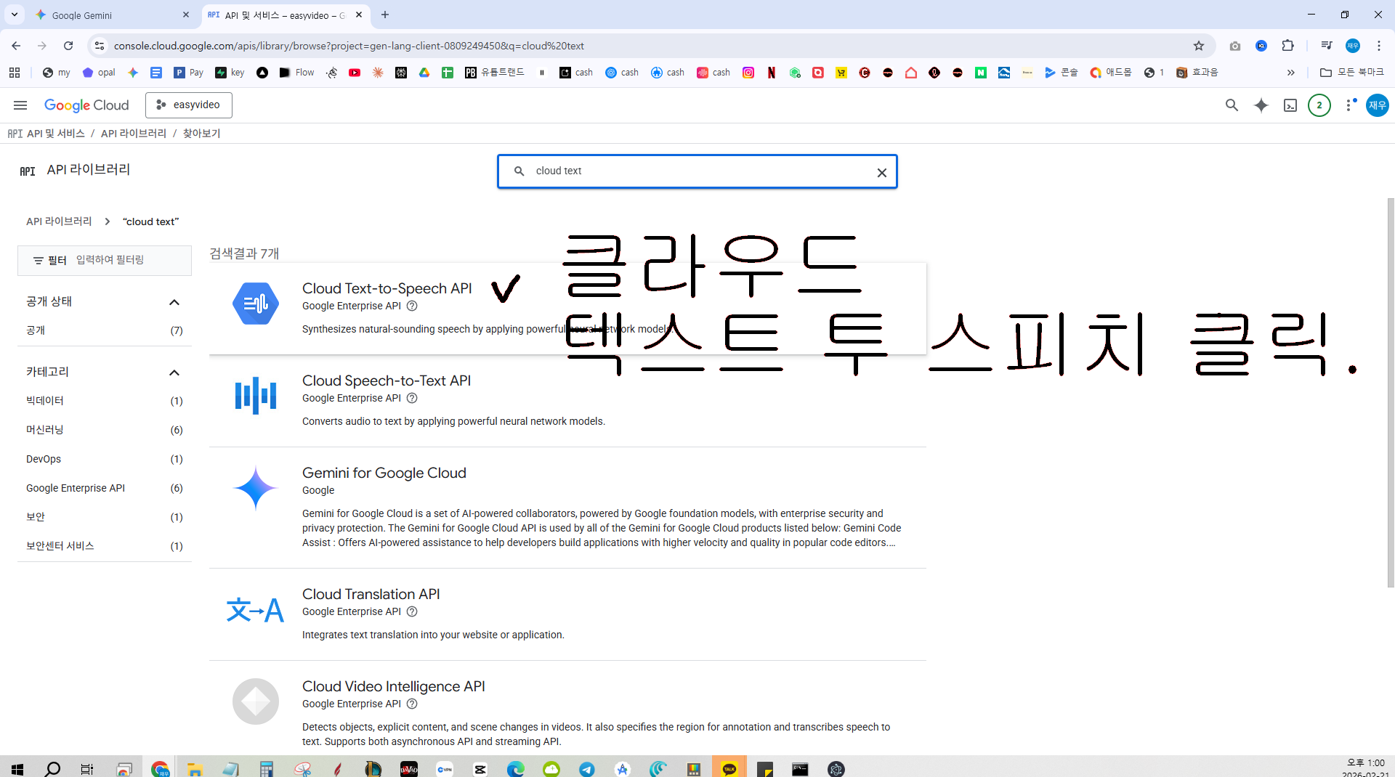Open Gemini for Google Cloud result
Screen dimensions: 1395x777
point(384,473)
